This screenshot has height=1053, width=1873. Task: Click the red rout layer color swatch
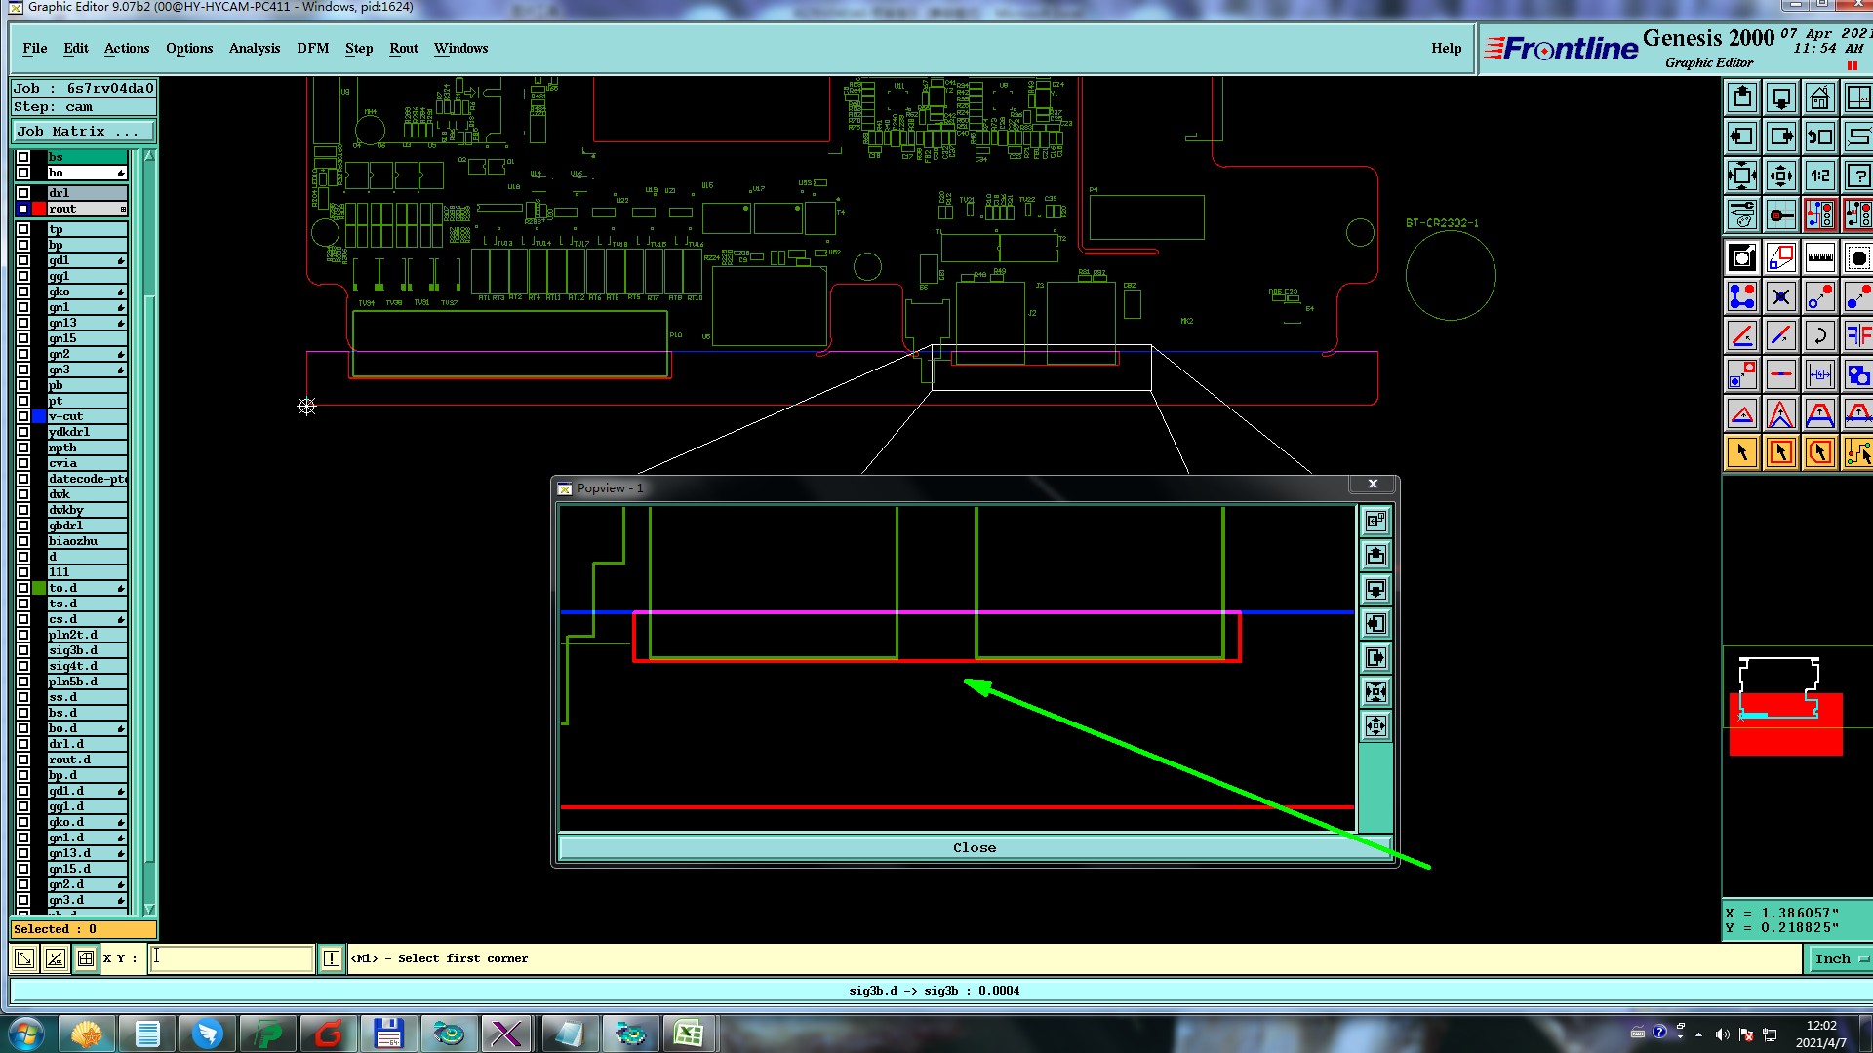coord(39,209)
